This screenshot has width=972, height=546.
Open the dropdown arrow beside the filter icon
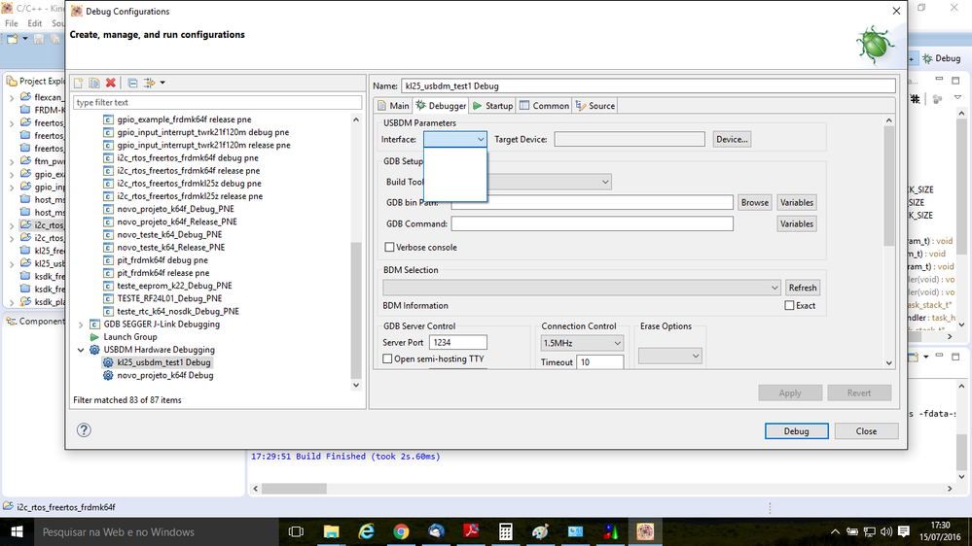pos(162,83)
